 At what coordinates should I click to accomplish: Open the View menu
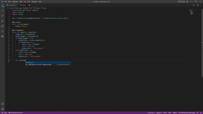click(x=21, y=2)
